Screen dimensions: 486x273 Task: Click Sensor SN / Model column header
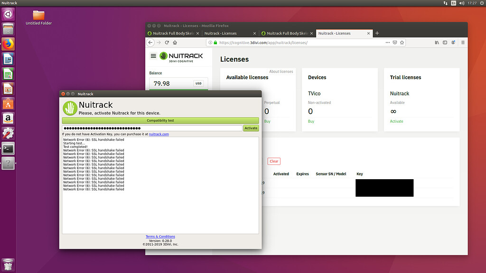pos(331,174)
